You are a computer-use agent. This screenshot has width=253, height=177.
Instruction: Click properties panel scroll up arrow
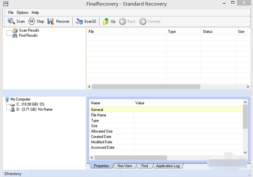pos(245,102)
